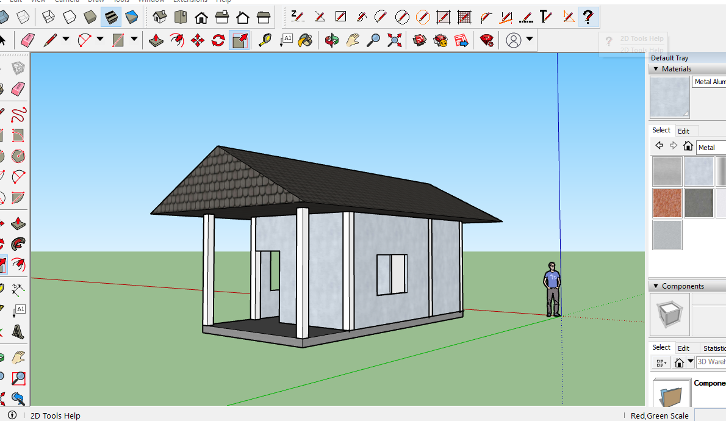Image resolution: width=726 pixels, height=421 pixels.
Task: Open the Components view options dropdown
Action: coord(661,362)
